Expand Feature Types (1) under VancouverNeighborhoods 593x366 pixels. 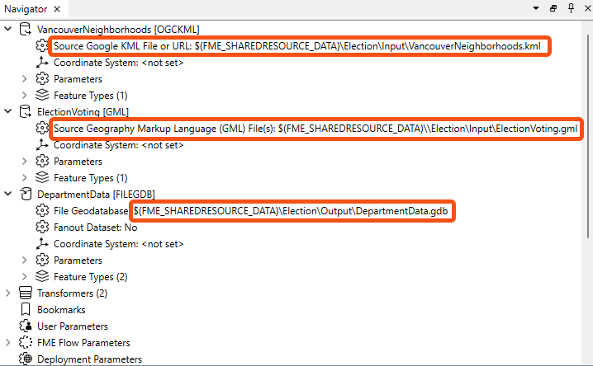tap(25, 95)
